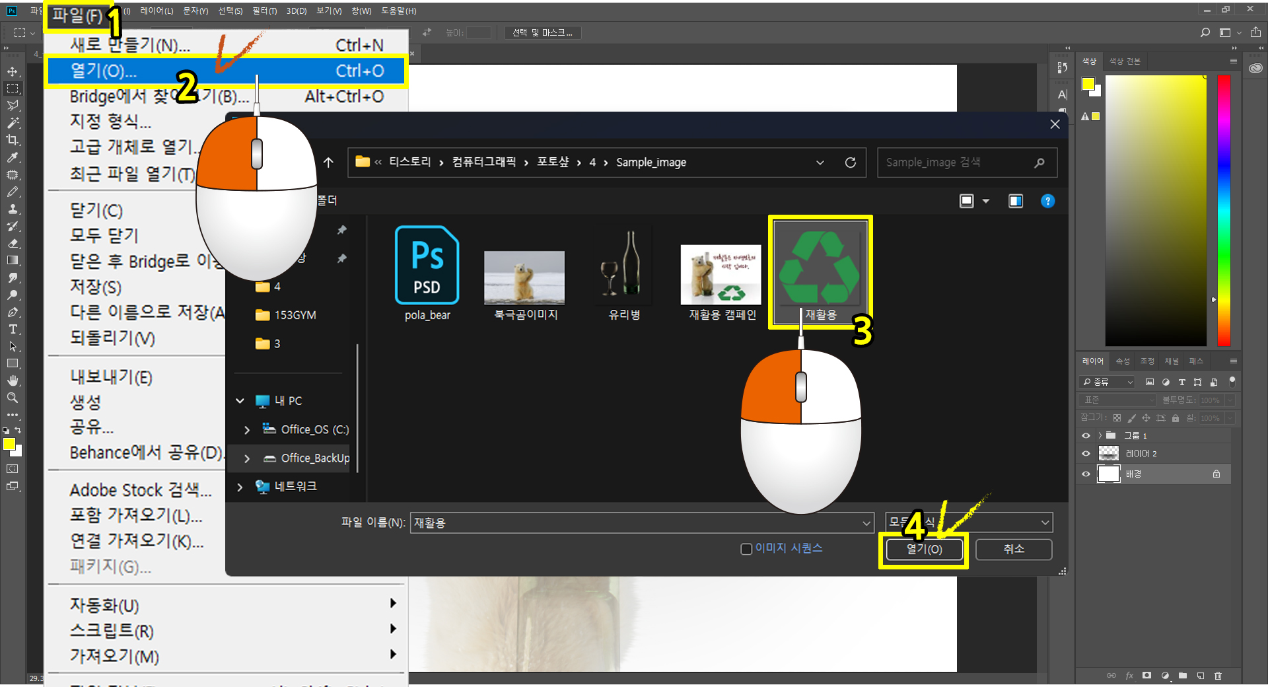
Task: Click 선택 및 마스크... button
Action: (x=542, y=32)
